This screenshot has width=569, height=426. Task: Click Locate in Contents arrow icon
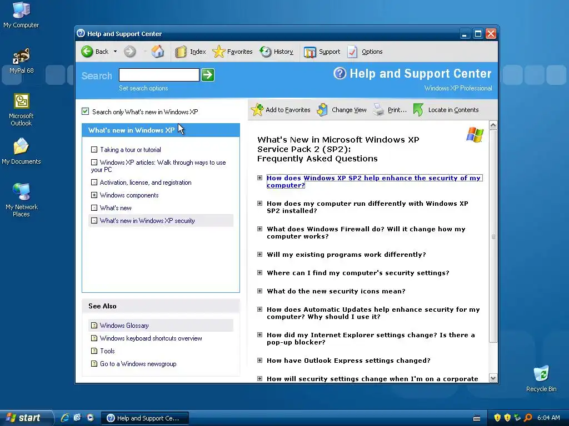pos(418,110)
